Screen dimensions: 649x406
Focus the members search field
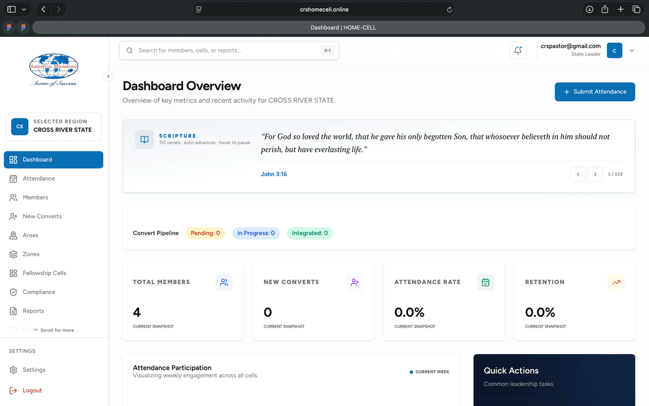[x=229, y=50]
